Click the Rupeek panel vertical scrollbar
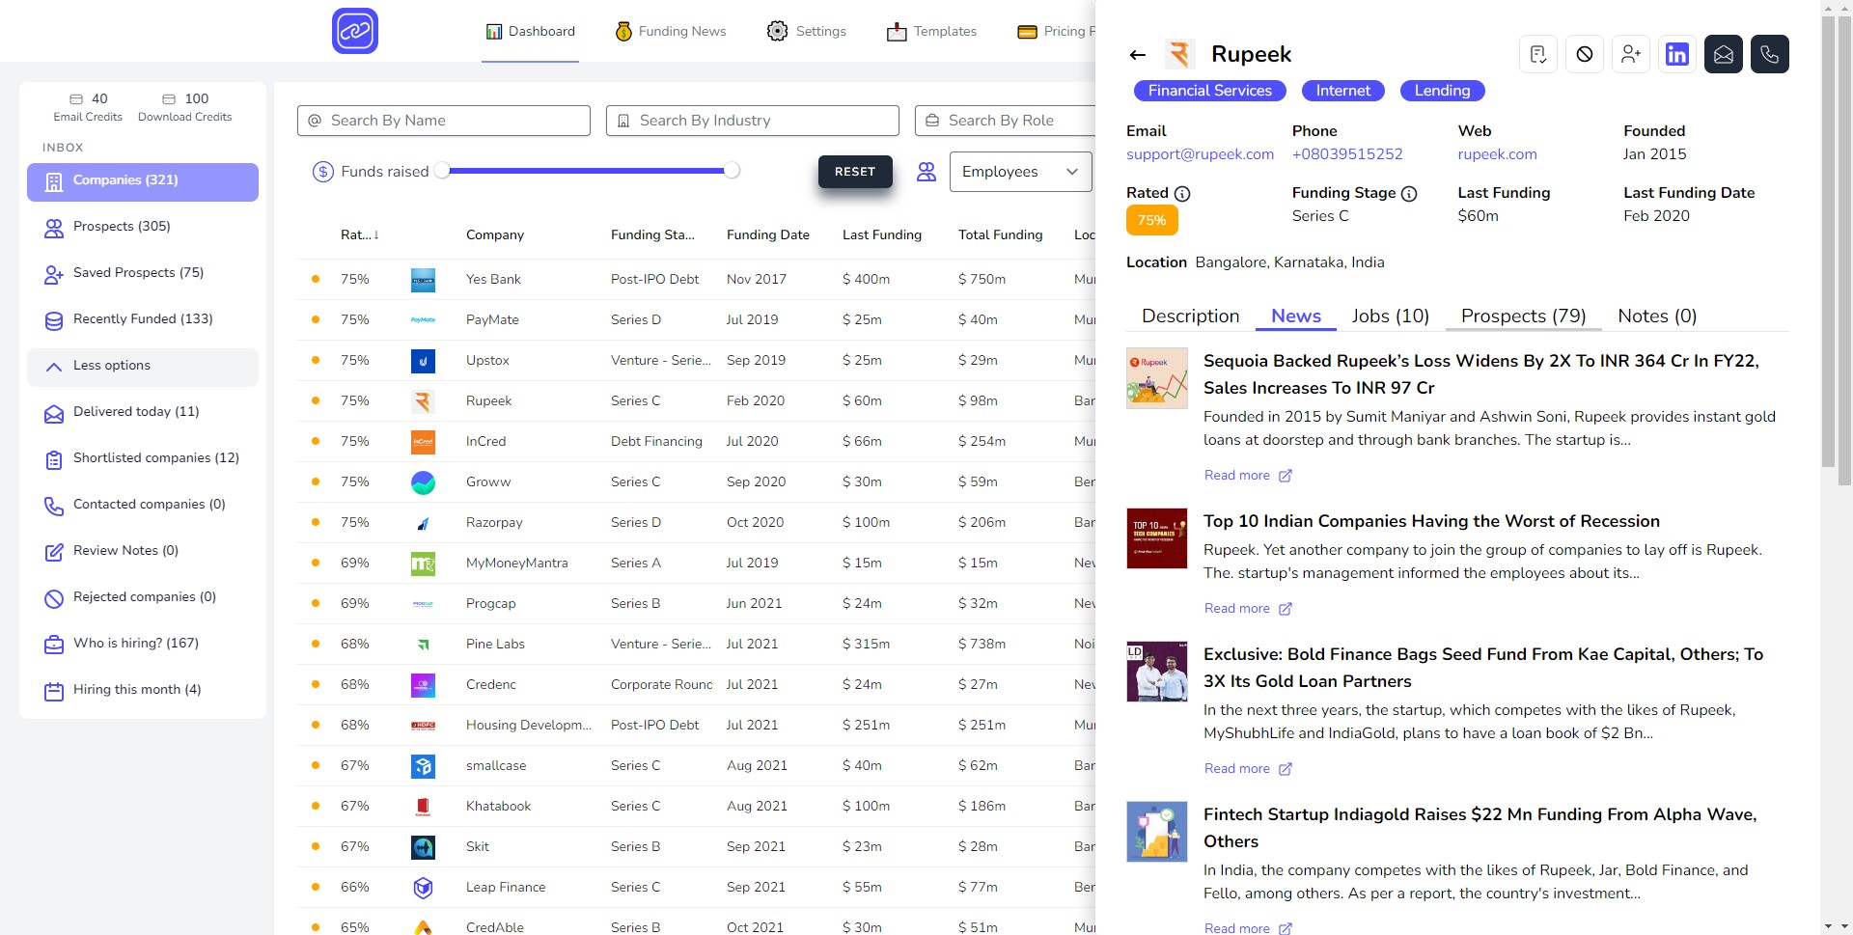The image size is (1853, 935). [1828, 241]
